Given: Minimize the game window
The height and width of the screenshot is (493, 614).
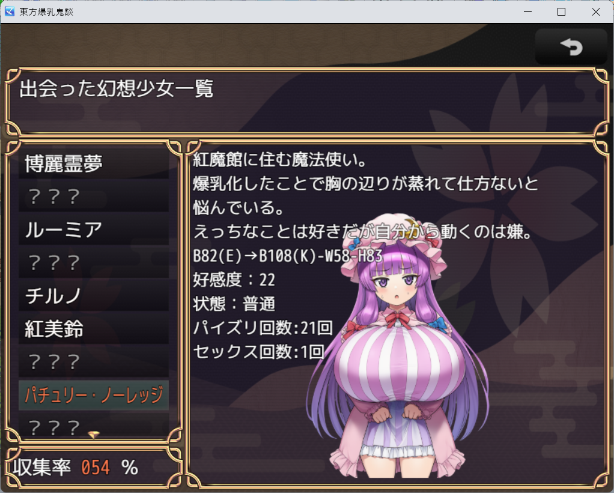Looking at the screenshot, I should coord(528,12).
